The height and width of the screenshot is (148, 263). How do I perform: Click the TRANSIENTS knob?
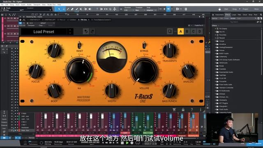pos(169,51)
